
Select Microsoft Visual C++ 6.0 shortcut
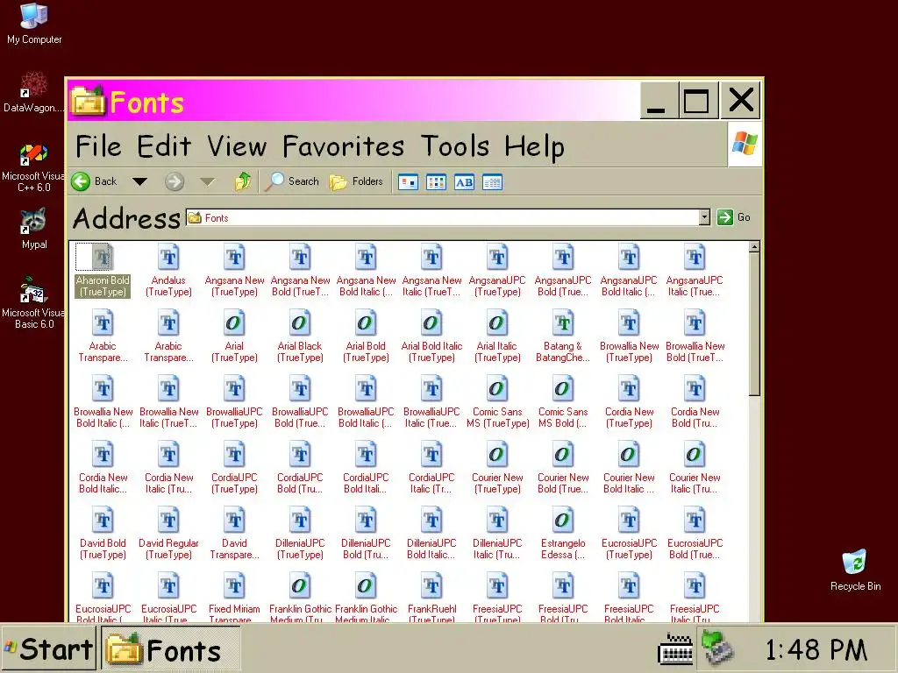click(34, 153)
